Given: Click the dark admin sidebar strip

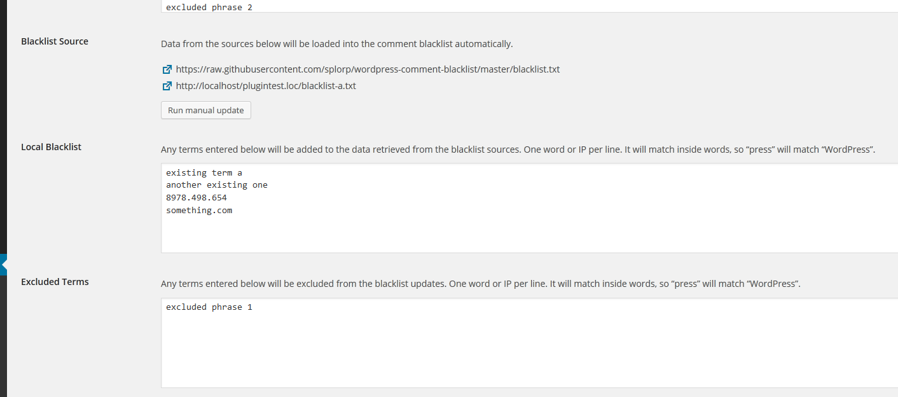Looking at the screenshot, I should pos(3,127).
